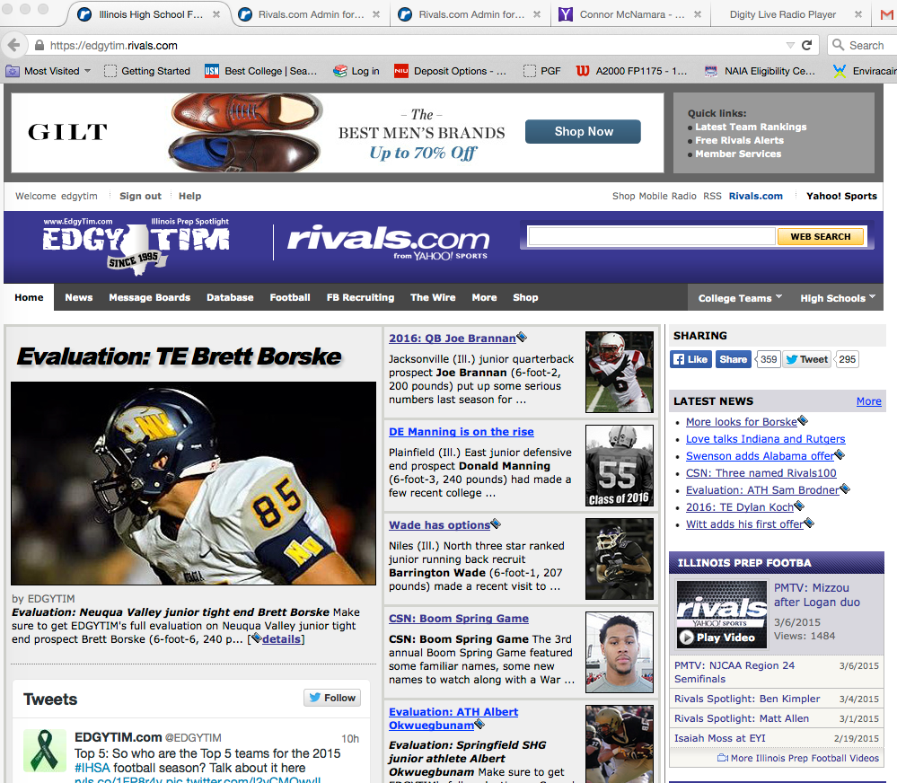The image size is (897, 783).
Task: Open PGF bookmark
Action: (x=542, y=71)
